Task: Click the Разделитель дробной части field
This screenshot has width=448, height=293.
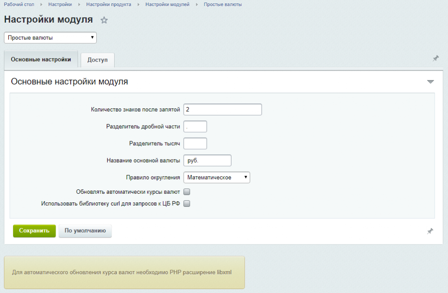Action: pos(195,126)
